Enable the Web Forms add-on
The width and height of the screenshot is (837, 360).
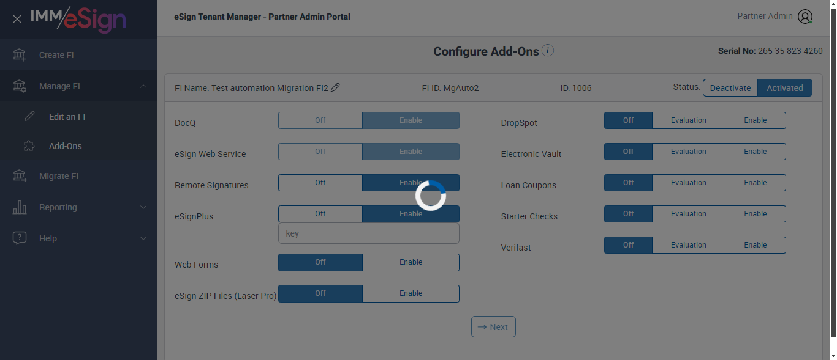coord(411,262)
